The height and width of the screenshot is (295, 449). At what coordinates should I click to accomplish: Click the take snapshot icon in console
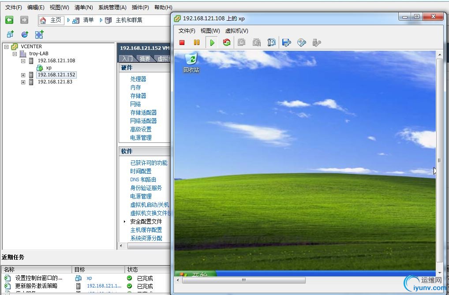(x=241, y=43)
